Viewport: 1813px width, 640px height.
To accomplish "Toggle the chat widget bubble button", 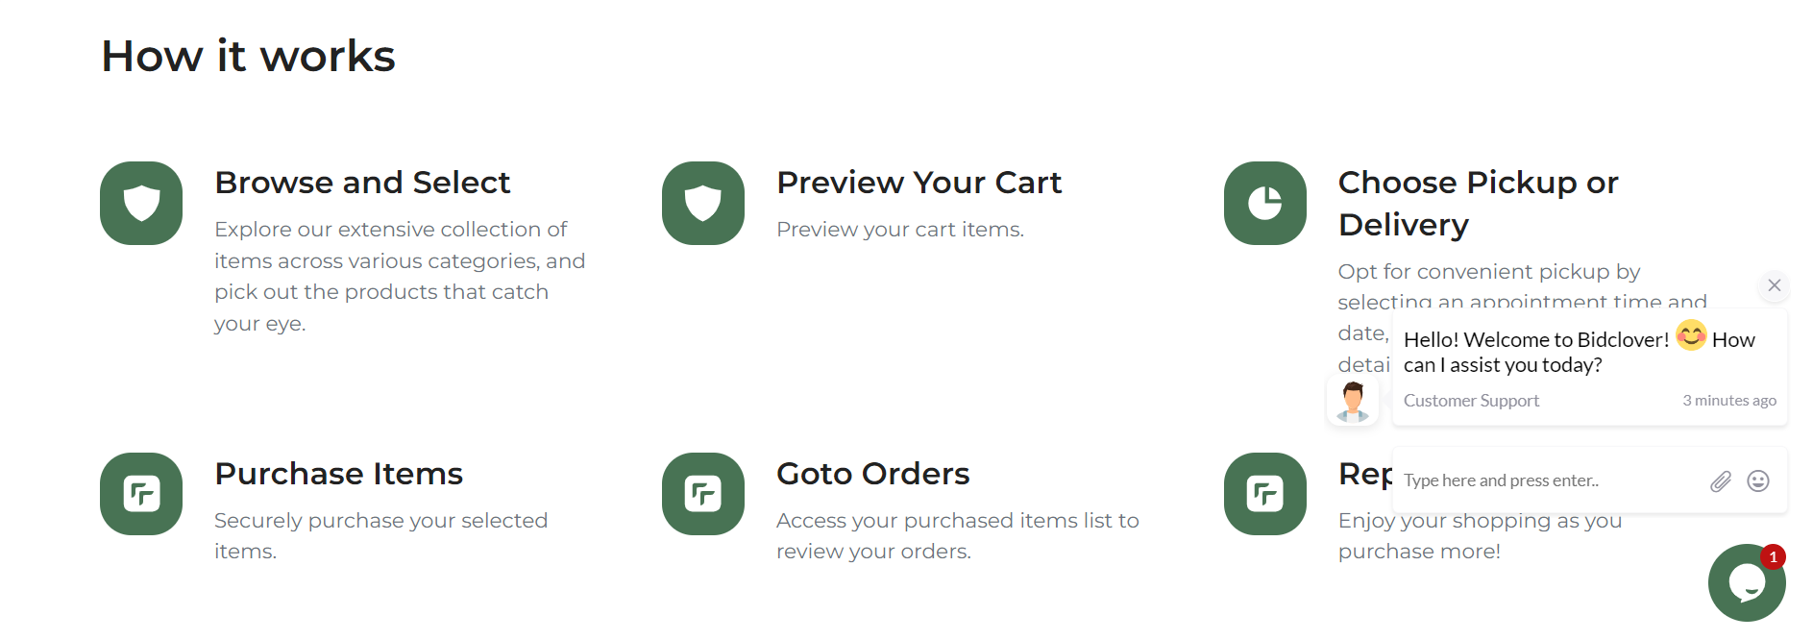I will pos(1745,583).
